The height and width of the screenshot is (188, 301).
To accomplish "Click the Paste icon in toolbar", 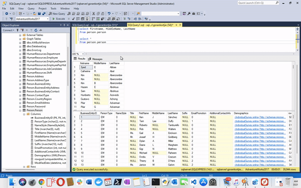I will pyautogui.click(x=103, y=14).
